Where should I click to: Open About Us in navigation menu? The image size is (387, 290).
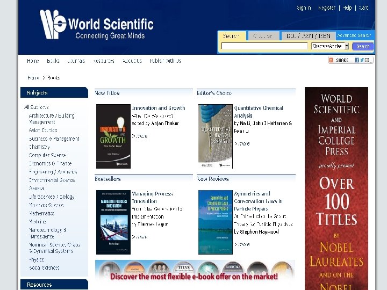132,61
